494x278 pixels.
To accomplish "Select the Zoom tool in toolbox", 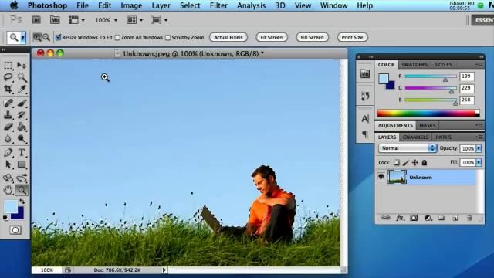I will click(x=22, y=190).
